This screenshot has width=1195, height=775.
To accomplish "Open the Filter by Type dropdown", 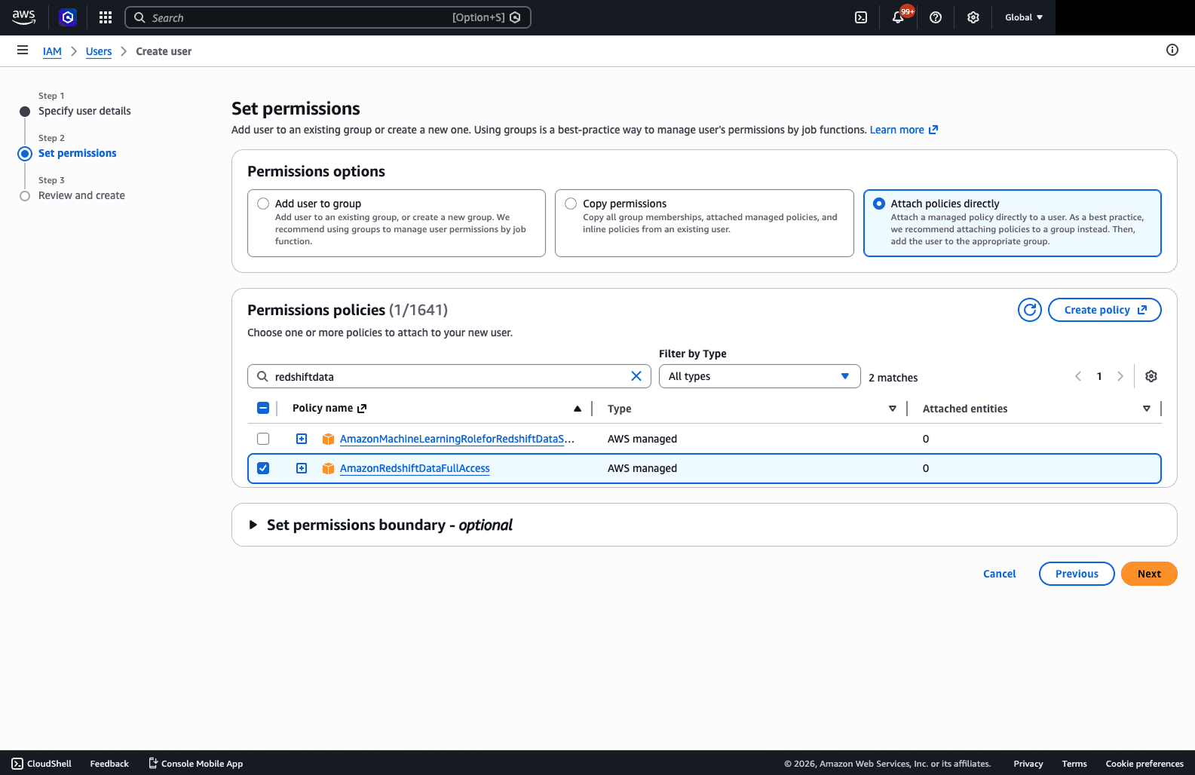I will (759, 376).
